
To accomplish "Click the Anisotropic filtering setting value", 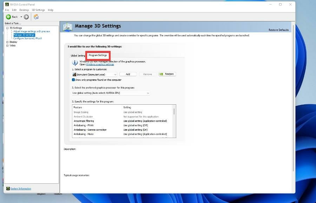I will pyautogui.click(x=145, y=121).
